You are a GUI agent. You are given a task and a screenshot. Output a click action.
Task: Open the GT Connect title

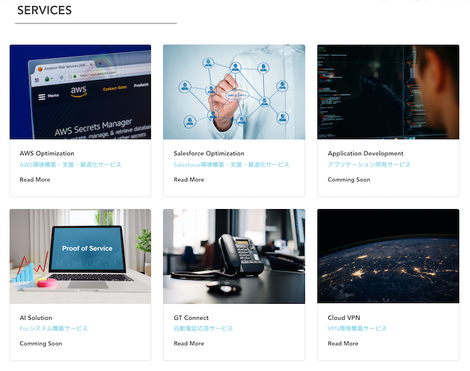click(x=191, y=318)
